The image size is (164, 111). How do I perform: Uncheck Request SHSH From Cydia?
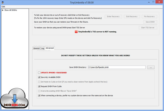pos(39,86)
